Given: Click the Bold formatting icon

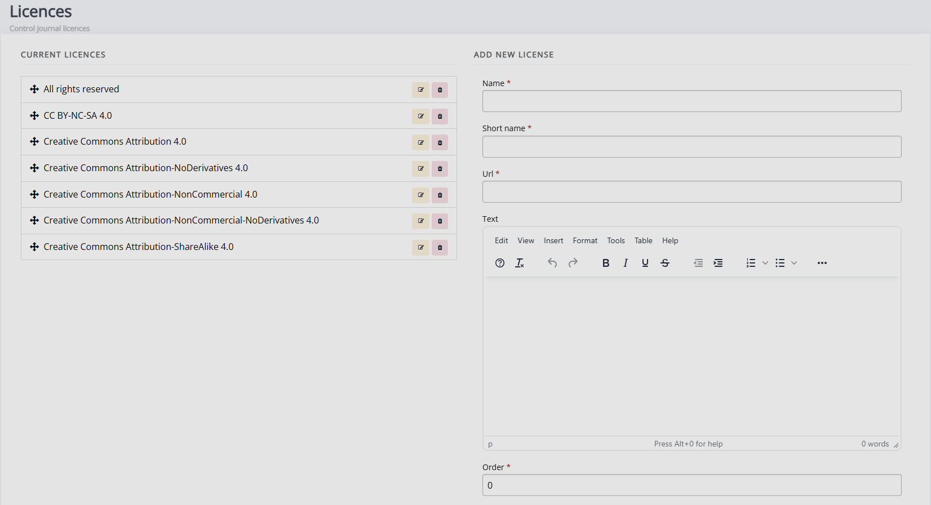Looking at the screenshot, I should coord(606,263).
